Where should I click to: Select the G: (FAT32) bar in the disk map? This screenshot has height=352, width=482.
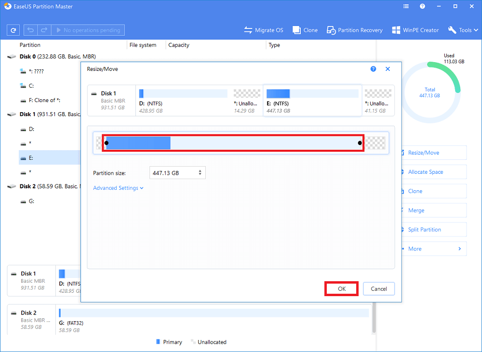tap(214, 313)
